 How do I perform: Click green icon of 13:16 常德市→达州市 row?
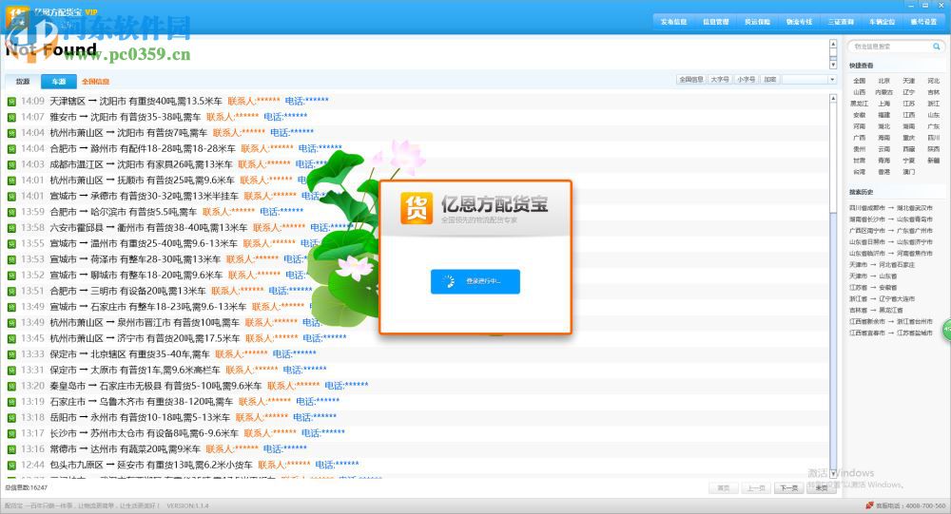click(x=11, y=449)
